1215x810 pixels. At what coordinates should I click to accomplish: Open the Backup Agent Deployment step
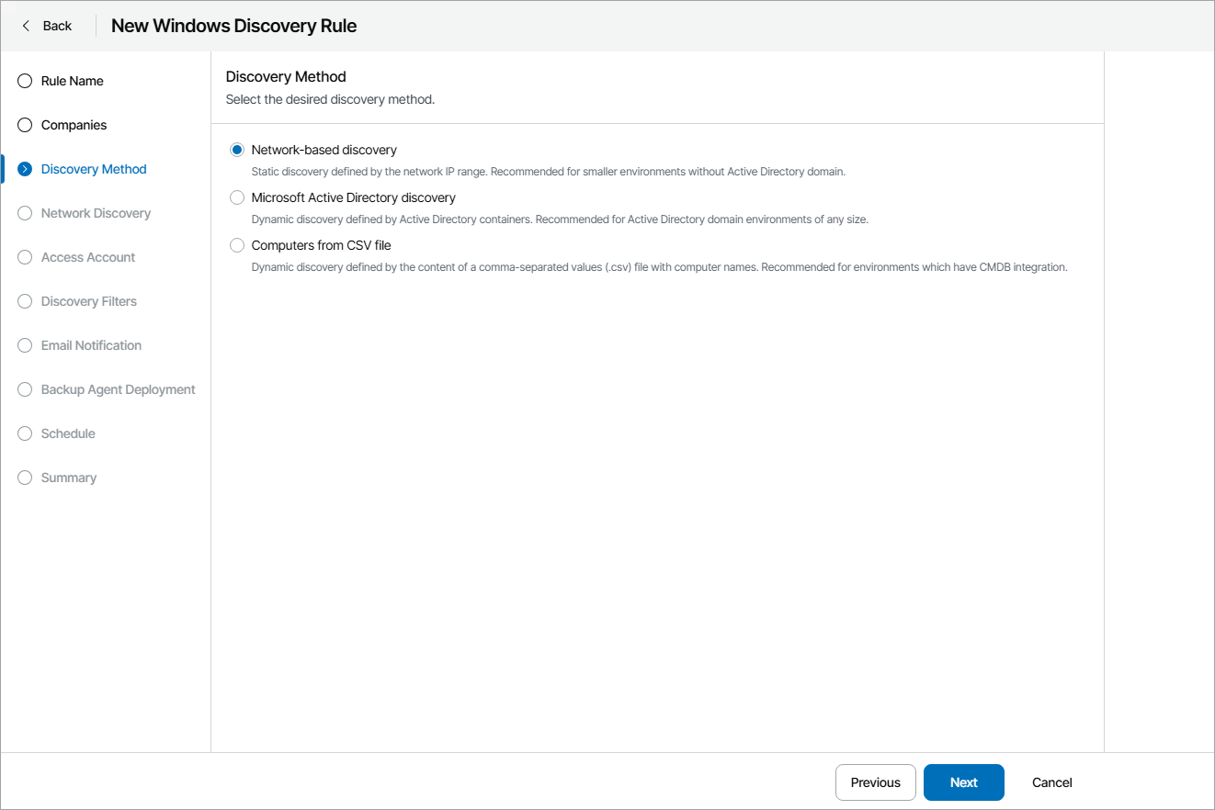tap(118, 389)
